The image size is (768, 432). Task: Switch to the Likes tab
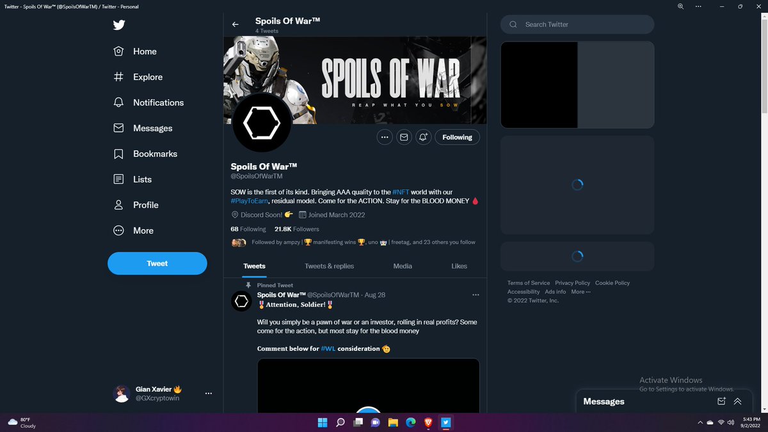(459, 266)
